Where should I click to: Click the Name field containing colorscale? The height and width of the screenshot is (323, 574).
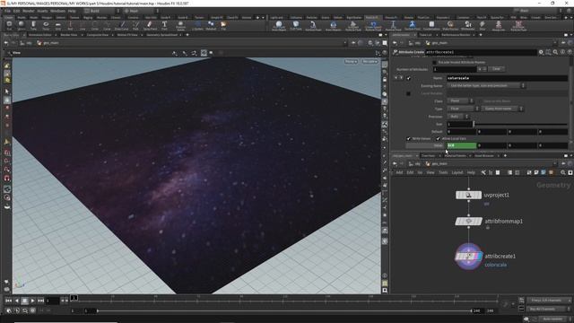(x=507, y=78)
